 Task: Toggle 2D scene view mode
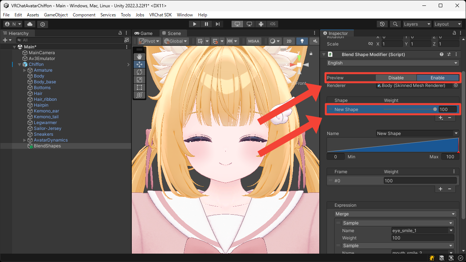pos(289,41)
